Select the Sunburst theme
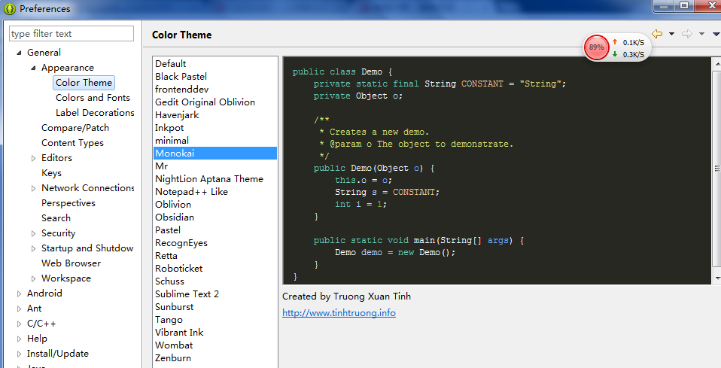The width and height of the screenshot is (721, 368). click(215, 307)
